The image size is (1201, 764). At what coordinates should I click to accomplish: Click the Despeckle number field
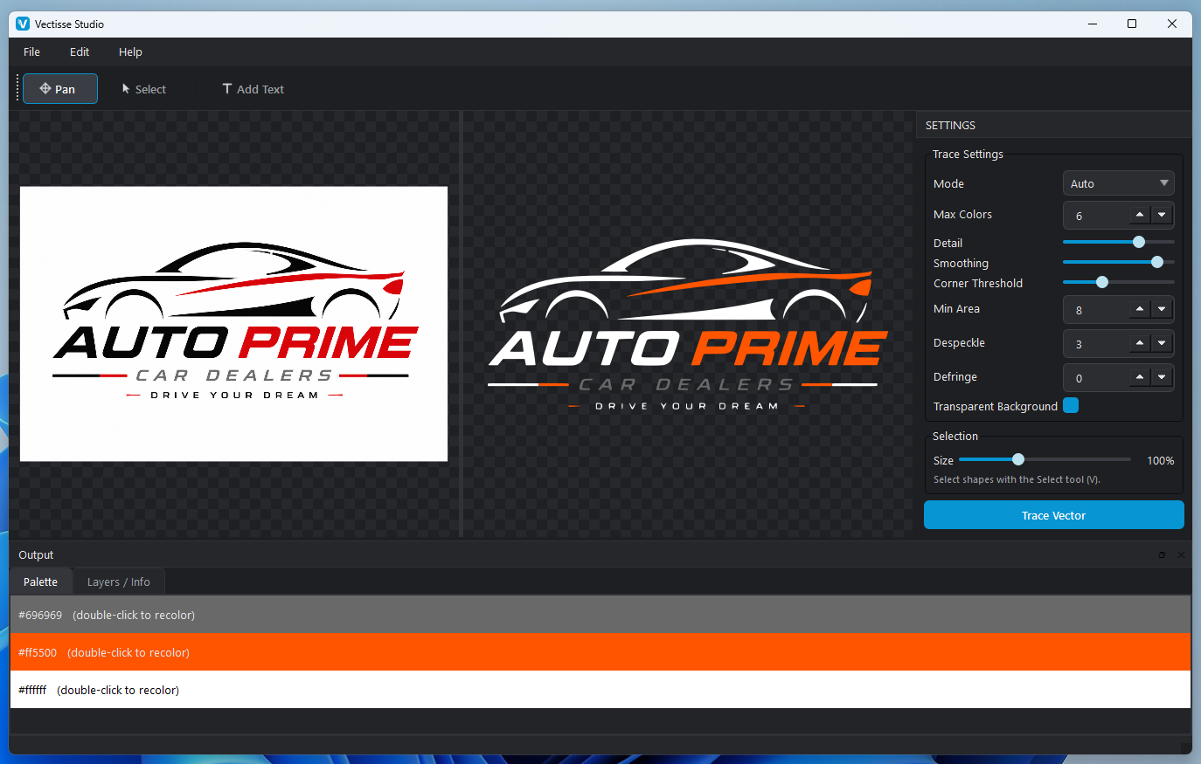(x=1096, y=343)
